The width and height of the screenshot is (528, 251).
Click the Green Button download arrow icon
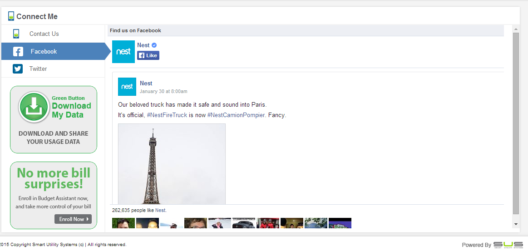(x=34, y=107)
